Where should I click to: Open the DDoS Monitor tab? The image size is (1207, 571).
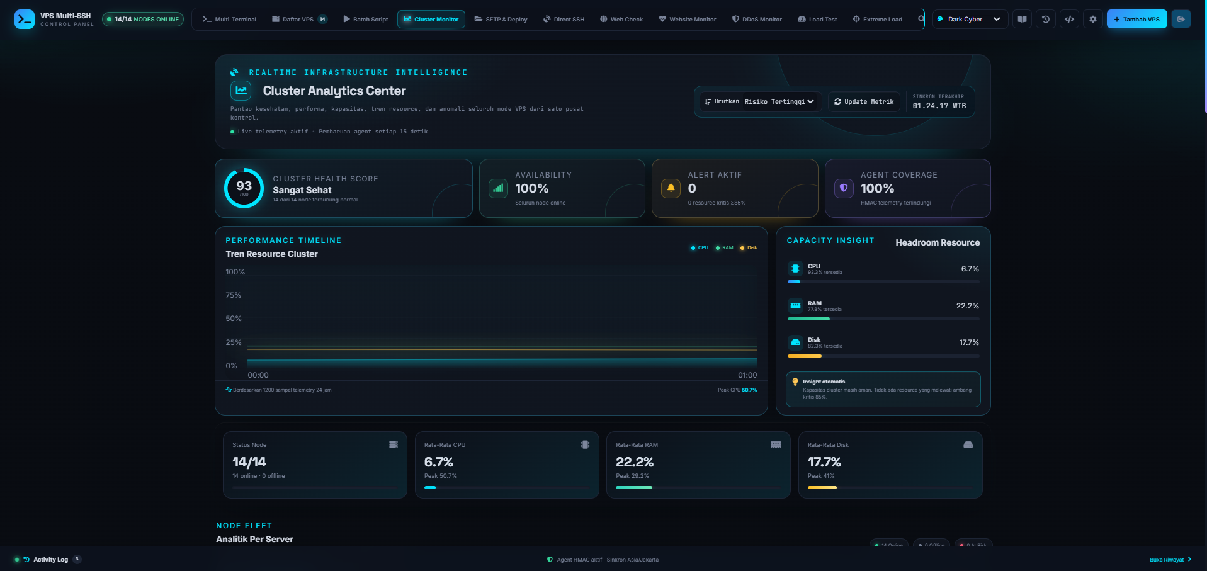(757, 20)
